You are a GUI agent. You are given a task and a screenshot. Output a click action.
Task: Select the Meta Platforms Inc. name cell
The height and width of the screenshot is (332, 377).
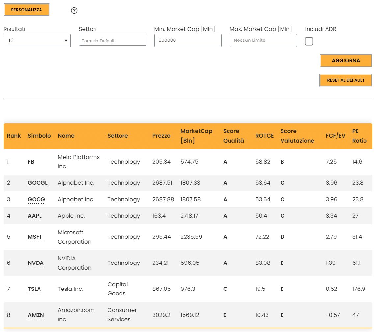tap(79, 162)
